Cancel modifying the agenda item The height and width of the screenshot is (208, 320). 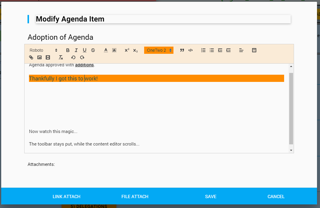[276, 197]
